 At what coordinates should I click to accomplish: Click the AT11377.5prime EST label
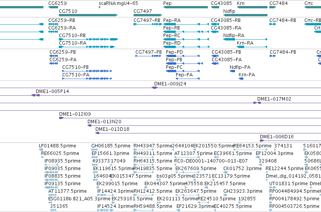point(68,191)
